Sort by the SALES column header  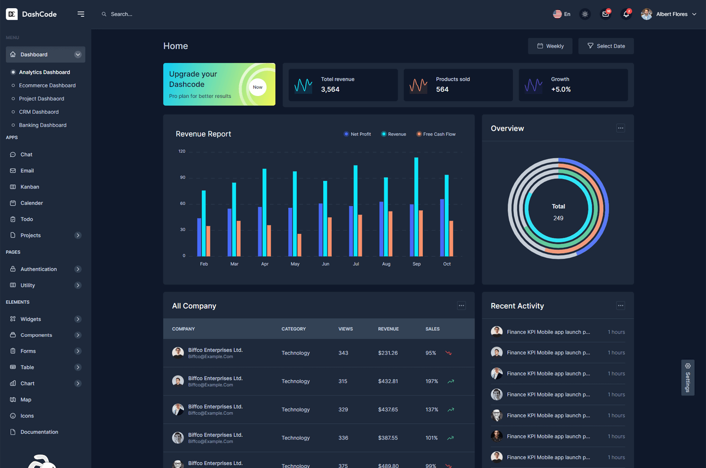432,329
